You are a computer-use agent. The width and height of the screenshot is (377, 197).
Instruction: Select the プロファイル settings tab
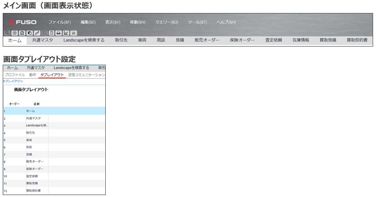pos(15,75)
